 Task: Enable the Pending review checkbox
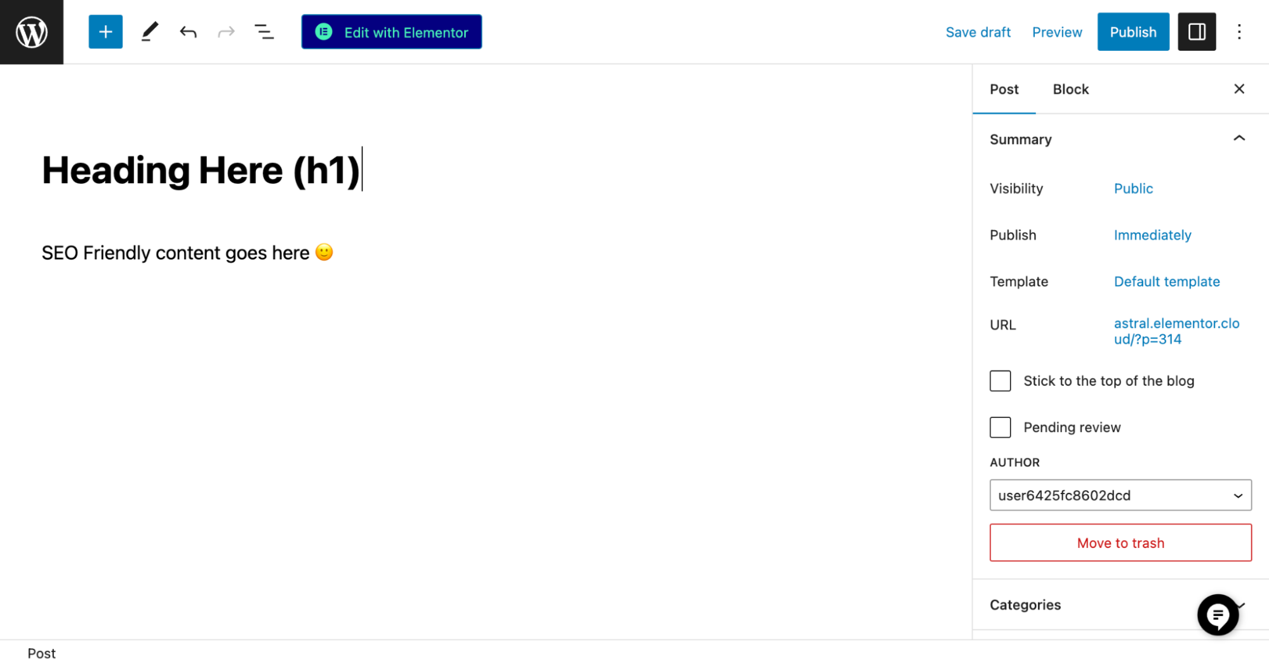pos(1000,428)
